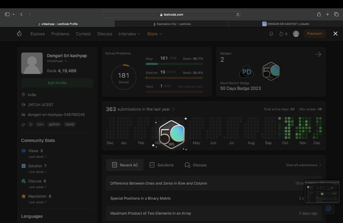Expand the Store dropdown menu
Viewport: 343px width, 223px height.
pos(154,34)
